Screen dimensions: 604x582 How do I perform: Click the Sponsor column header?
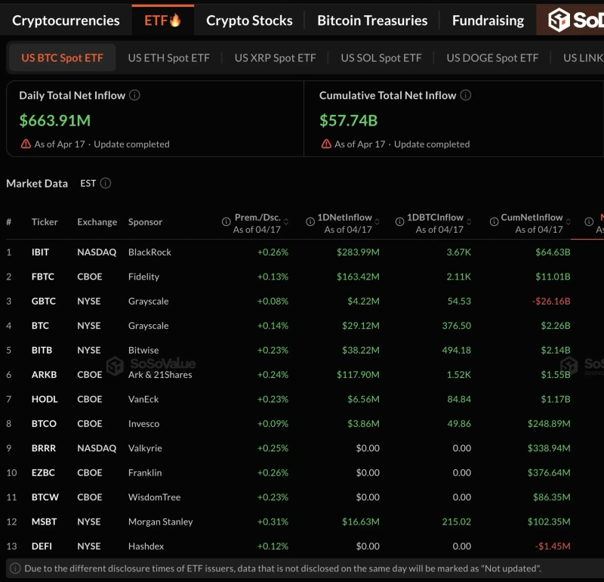[x=145, y=222]
